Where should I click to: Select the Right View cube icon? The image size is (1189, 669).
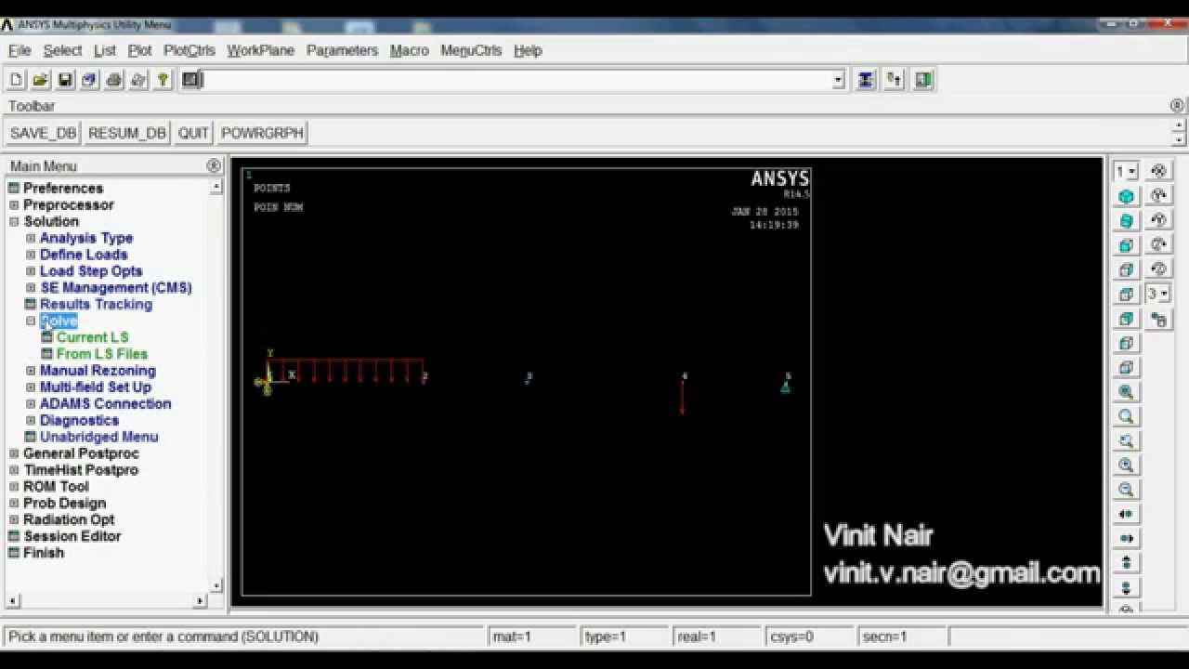click(1126, 269)
